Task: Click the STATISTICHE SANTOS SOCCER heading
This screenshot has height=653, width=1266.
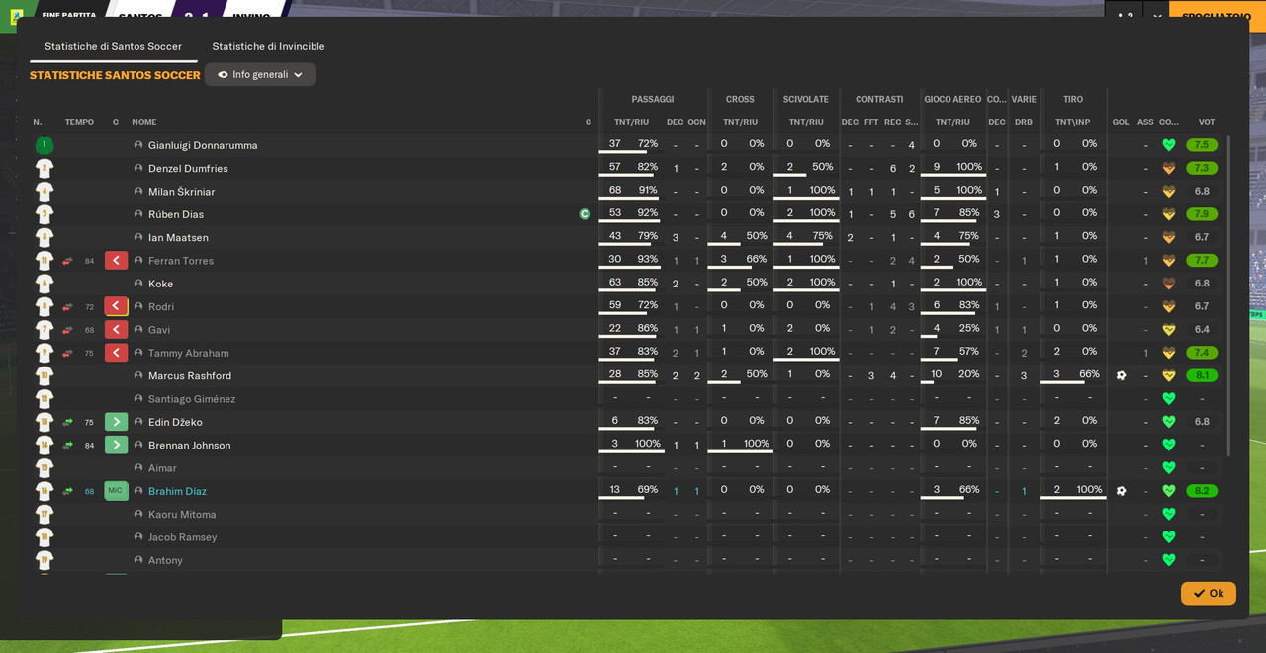Action: 115,75
